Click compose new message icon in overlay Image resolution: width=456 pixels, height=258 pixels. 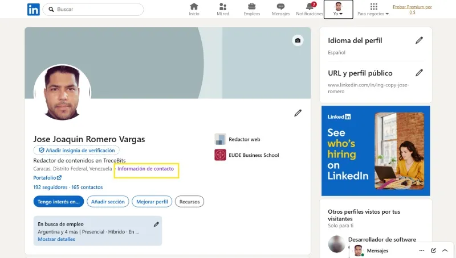click(x=433, y=251)
